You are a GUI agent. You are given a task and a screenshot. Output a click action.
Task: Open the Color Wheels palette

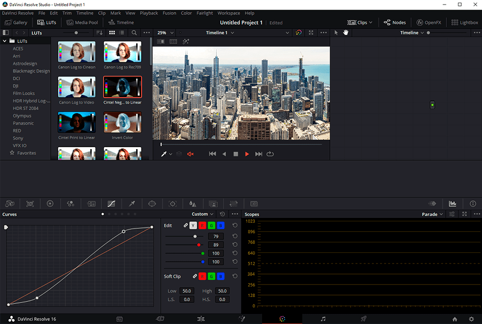point(50,203)
